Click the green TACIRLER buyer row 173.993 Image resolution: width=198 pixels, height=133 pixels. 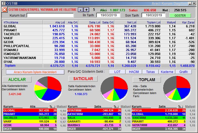point(30,118)
